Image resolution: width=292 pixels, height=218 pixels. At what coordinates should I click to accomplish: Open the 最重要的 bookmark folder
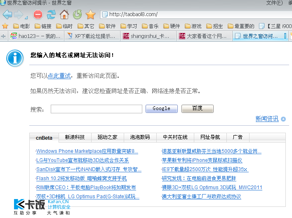click(241, 26)
